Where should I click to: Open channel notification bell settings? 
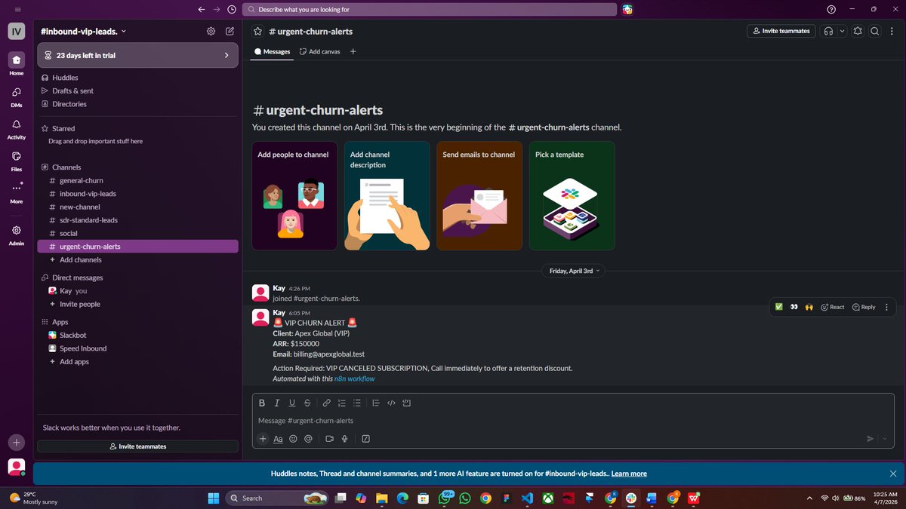858,31
